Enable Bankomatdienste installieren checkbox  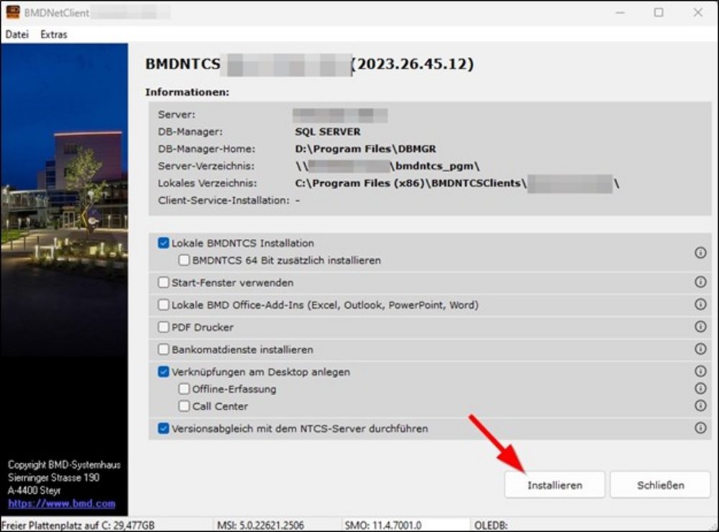(x=163, y=350)
